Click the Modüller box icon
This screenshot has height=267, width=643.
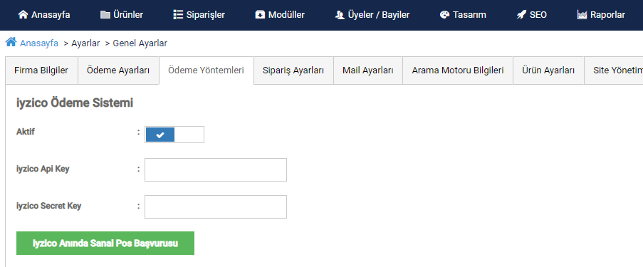coord(260,15)
